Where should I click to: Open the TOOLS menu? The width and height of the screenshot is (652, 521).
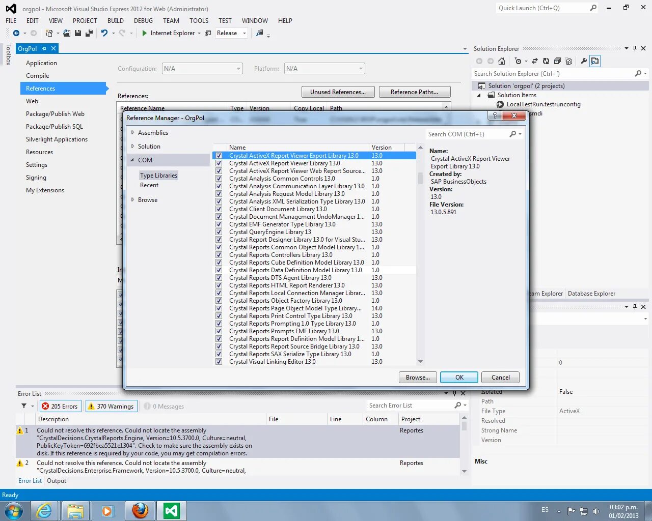(x=199, y=21)
